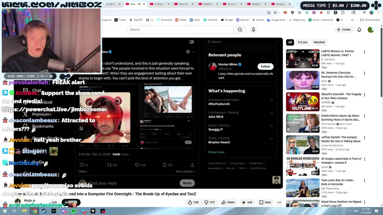The height and width of the screenshot is (215, 383).
Task: Open the YouTube account avatar menu
Action: pyautogui.click(x=370, y=30)
